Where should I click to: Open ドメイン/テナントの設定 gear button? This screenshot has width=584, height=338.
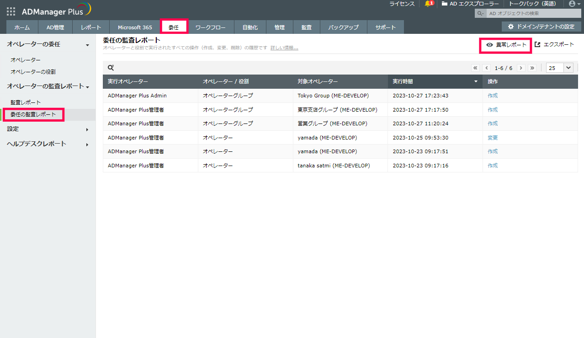point(542,27)
